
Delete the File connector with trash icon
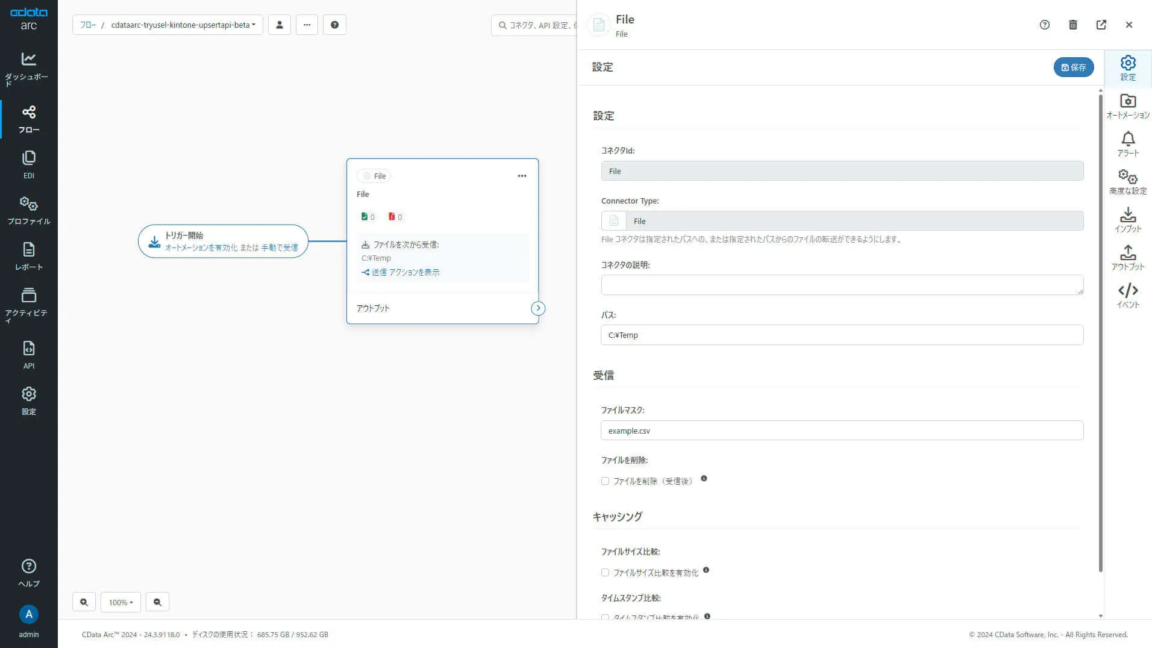click(x=1072, y=25)
